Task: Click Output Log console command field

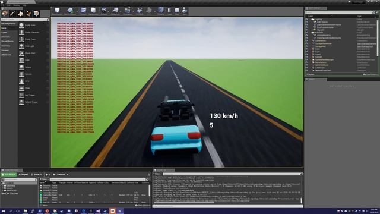Action: (x=228, y=206)
